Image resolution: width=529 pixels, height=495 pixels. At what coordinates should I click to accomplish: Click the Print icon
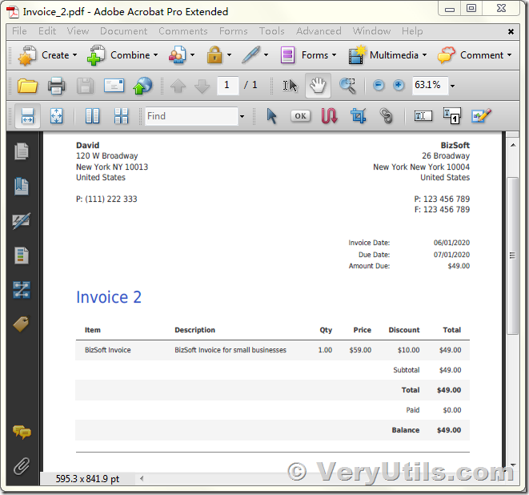point(56,86)
